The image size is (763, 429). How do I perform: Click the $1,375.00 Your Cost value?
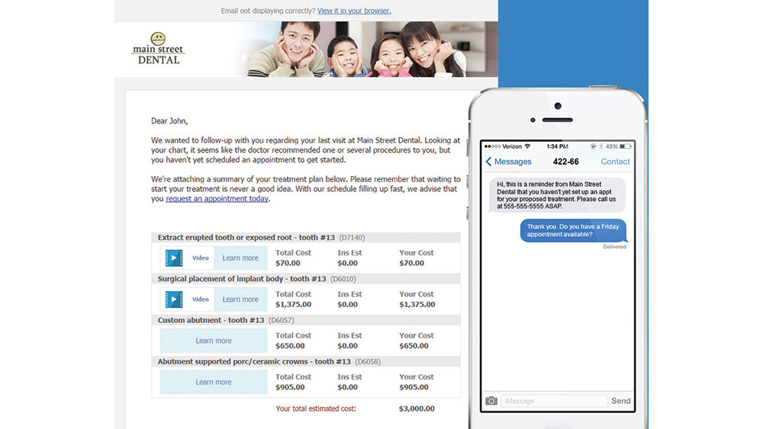click(x=417, y=305)
